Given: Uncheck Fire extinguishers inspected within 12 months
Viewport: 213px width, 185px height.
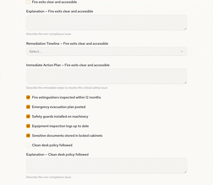Looking at the screenshot, I should 28,97.
